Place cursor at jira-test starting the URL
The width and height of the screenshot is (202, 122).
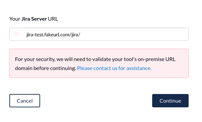(34, 35)
